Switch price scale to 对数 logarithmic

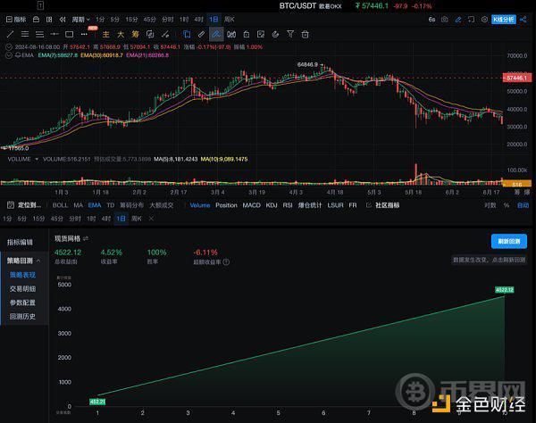[x=490, y=205]
